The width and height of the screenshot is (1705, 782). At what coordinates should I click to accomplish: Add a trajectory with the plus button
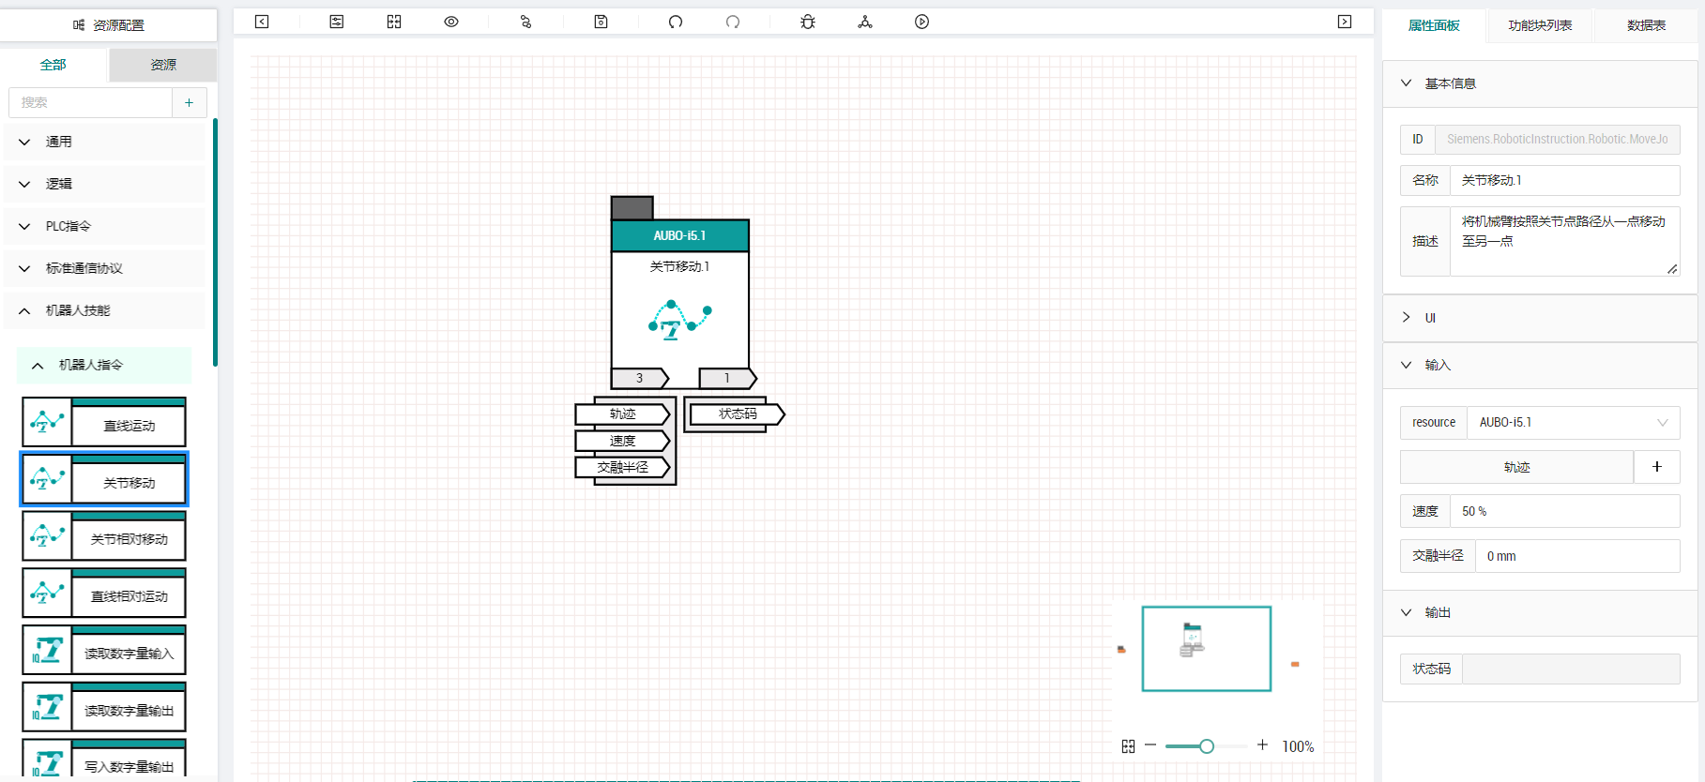coord(1657,467)
